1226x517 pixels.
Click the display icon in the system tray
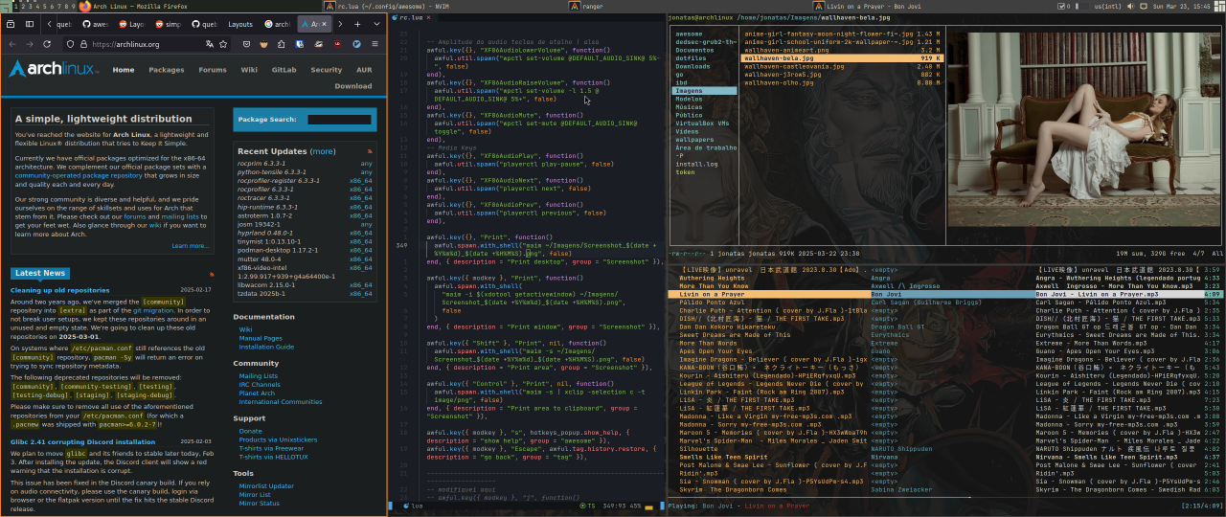point(1144,6)
